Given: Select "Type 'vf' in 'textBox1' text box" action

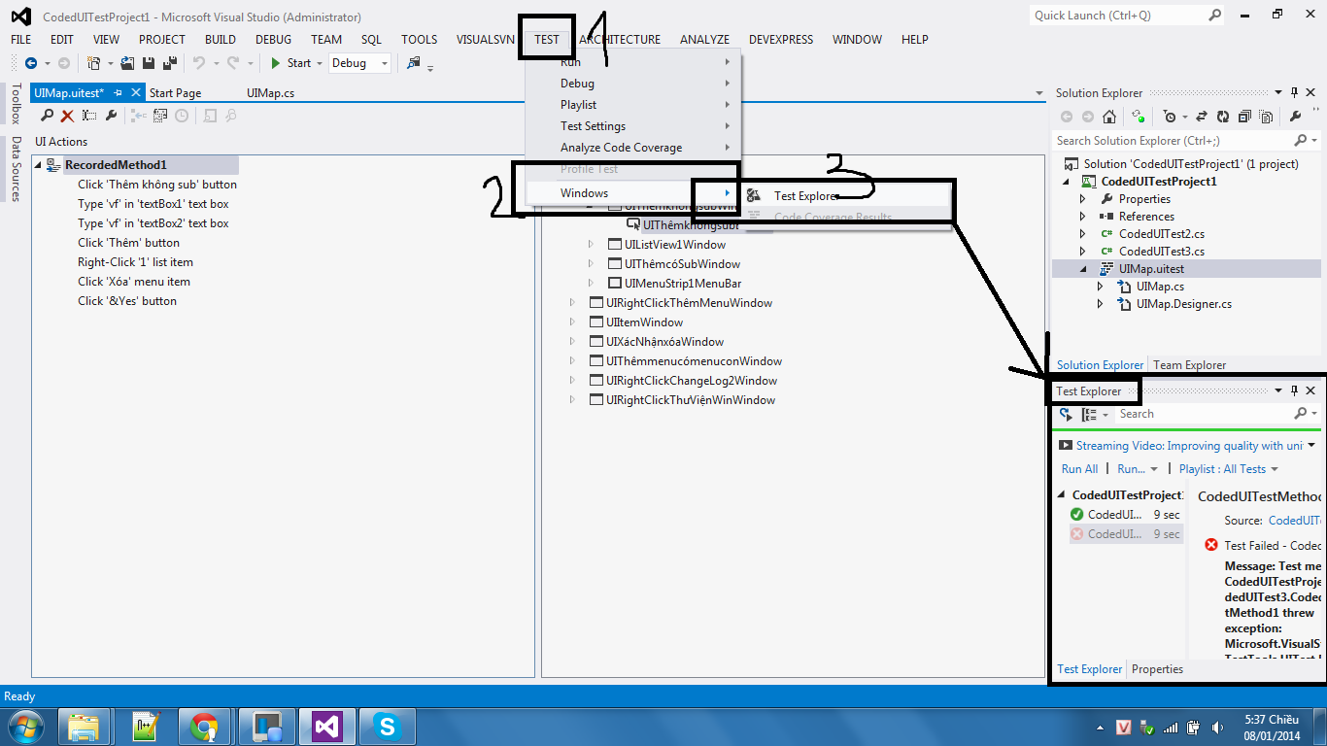Looking at the screenshot, I should pyautogui.click(x=153, y=204).
